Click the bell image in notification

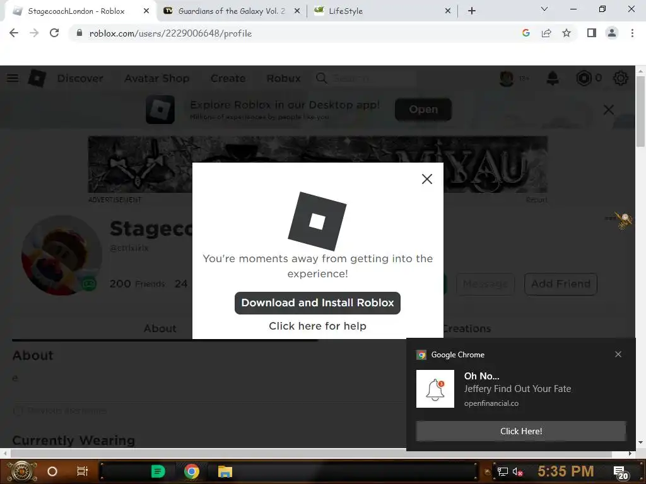point(435,389)
